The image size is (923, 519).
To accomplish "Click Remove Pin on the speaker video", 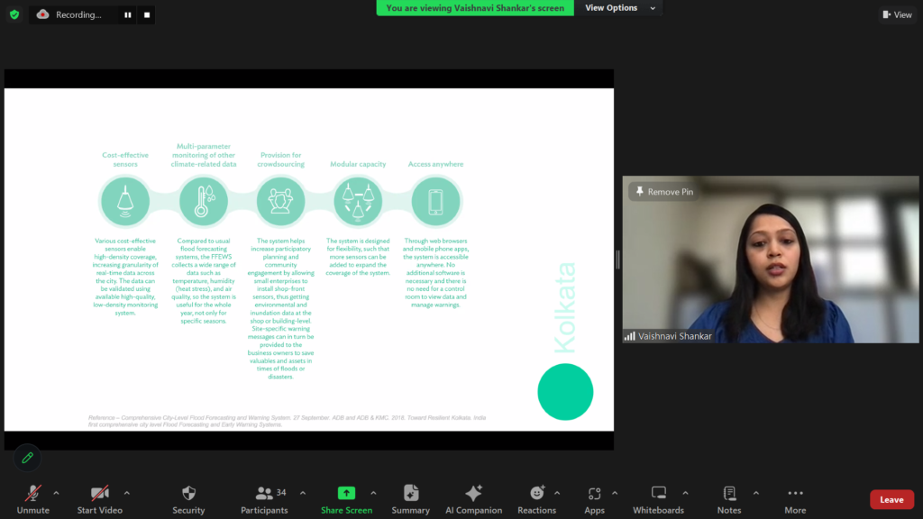I will click(664, 192).
